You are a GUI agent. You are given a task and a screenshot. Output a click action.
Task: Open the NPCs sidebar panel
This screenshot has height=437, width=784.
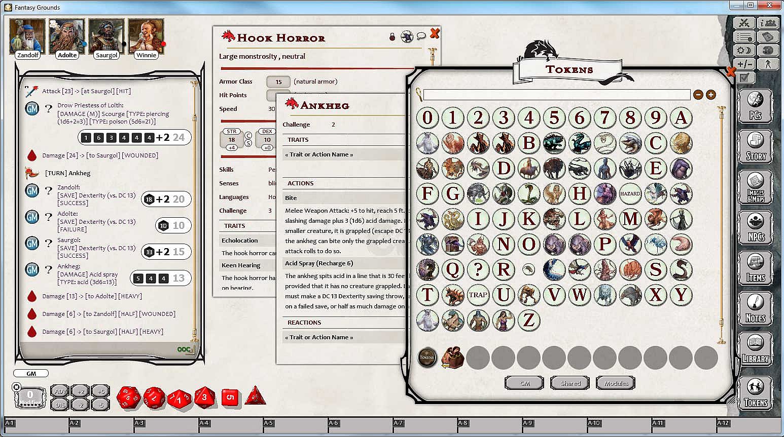click(755, 227)
